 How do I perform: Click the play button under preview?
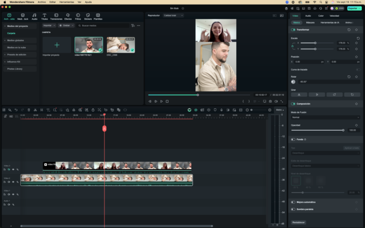point(162,101)
